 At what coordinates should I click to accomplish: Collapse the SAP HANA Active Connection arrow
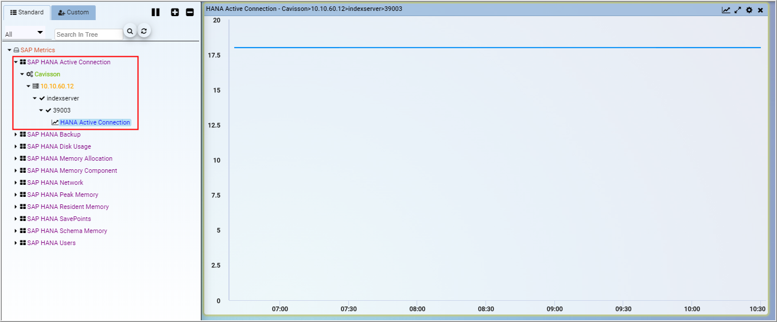pyautogui.click(x=16, y=62)
